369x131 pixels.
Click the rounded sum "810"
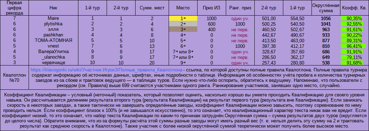pos(326,46)
